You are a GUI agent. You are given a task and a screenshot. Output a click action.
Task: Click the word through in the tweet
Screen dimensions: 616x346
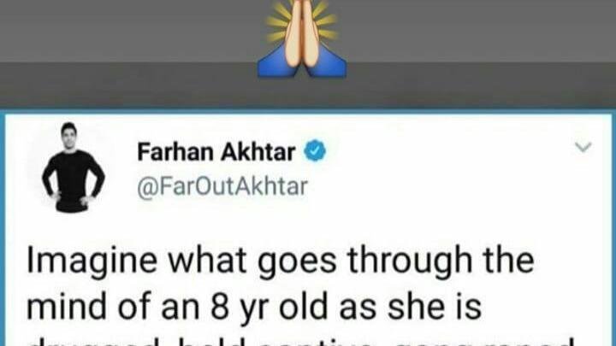click(410, 261)
